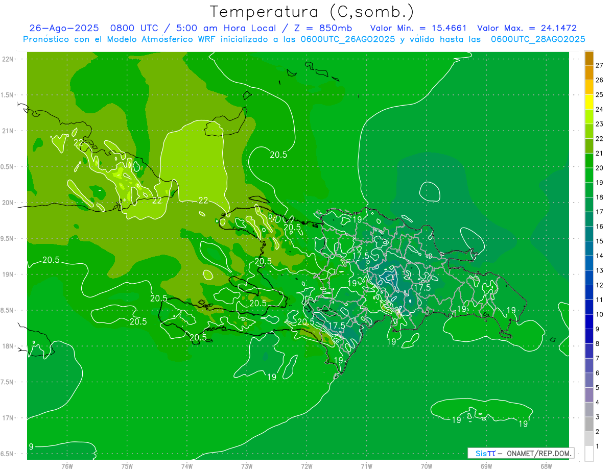Click the '19N' latitude label
This screenshot has height=473, width=613.
tap(8, 275)
